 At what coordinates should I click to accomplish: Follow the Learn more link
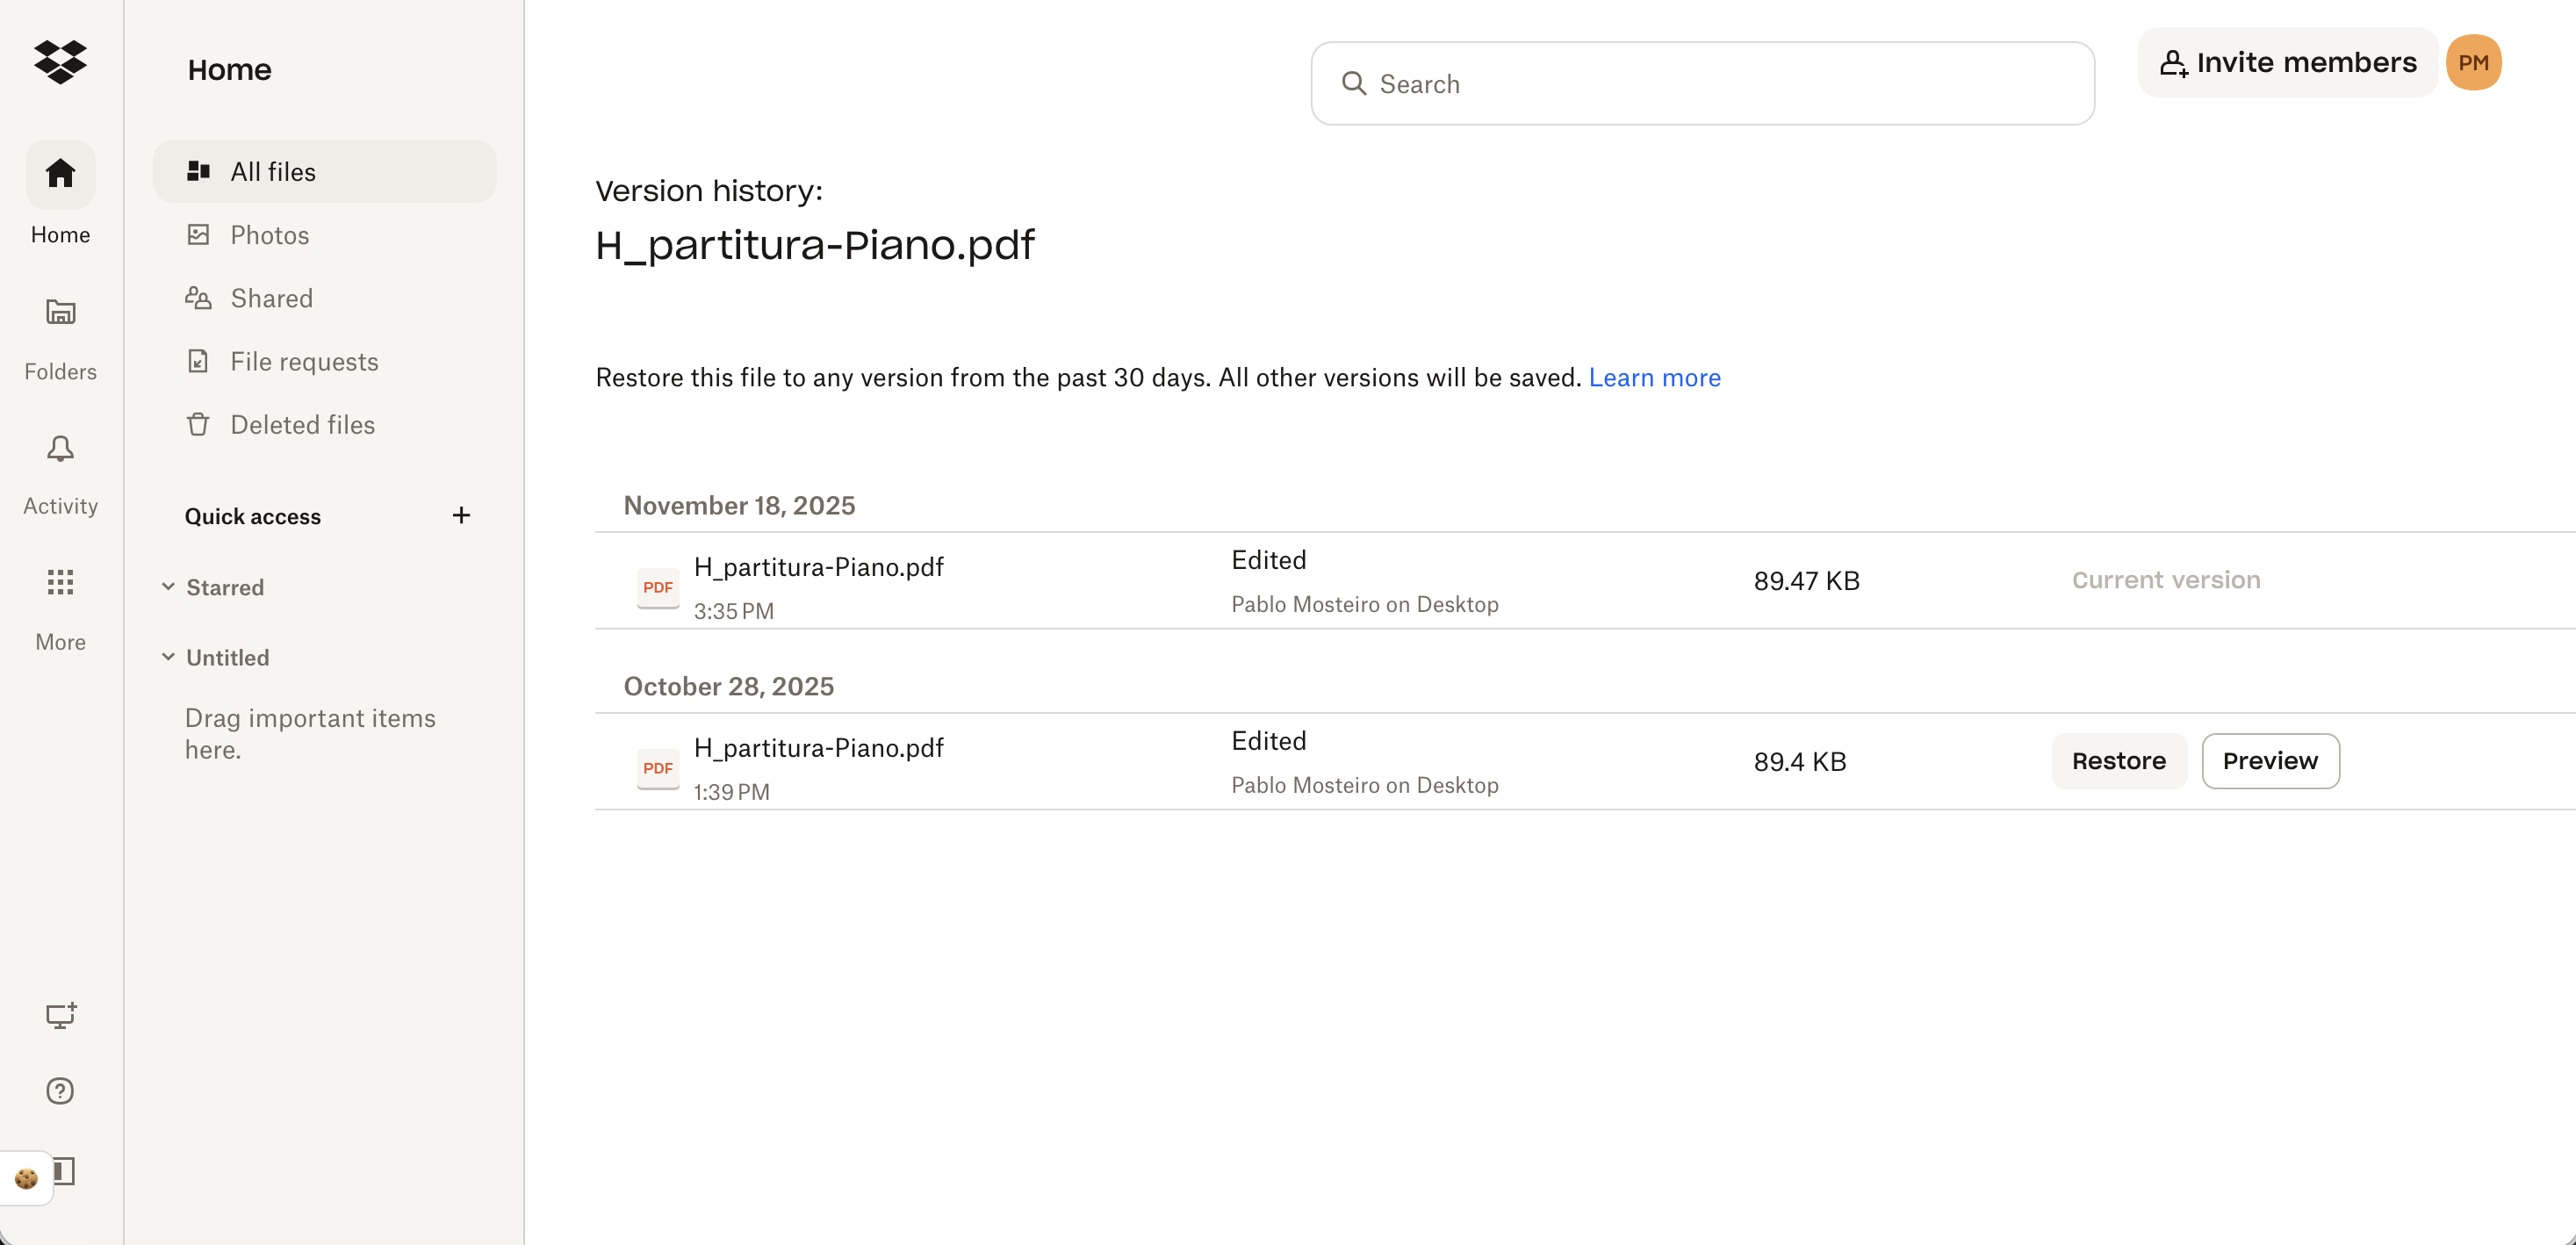(x=1654, y=378)
